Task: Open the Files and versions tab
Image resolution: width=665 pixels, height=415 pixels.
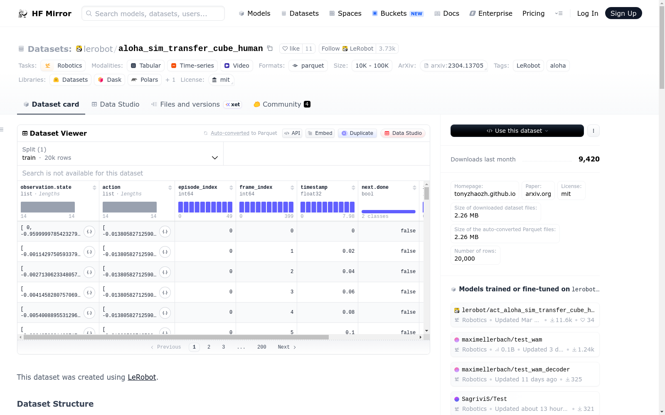Action: click(197, 104)
